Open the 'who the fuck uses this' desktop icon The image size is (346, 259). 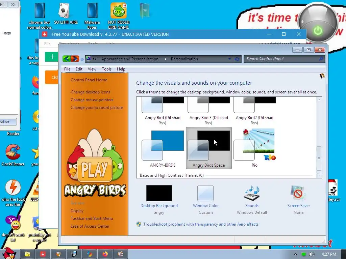coord(13,193)
